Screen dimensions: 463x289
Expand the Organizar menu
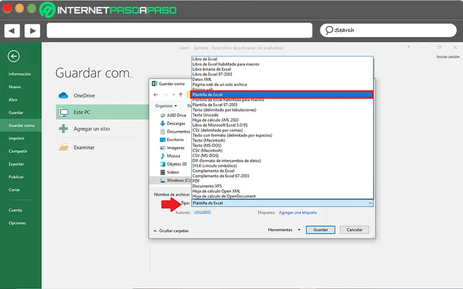[166, 106]
